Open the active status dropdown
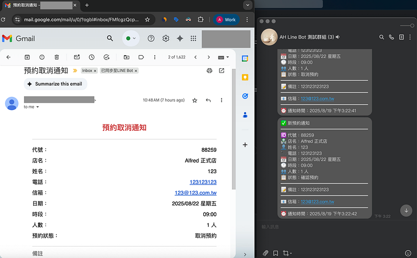The height and width of the screenshot is (258, 417). click(131, 38)
